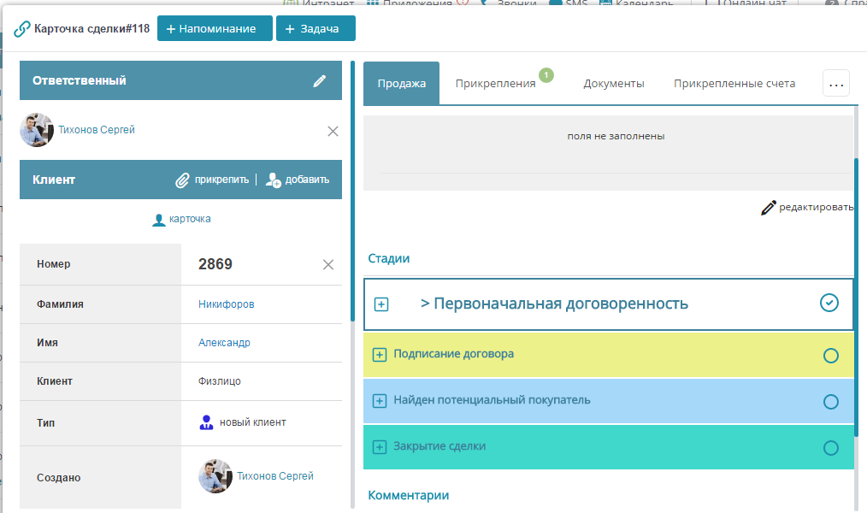This screenshot has height=513, width=867.
Task: Expand Закрытие сделки stage plus
Action: 380,447
